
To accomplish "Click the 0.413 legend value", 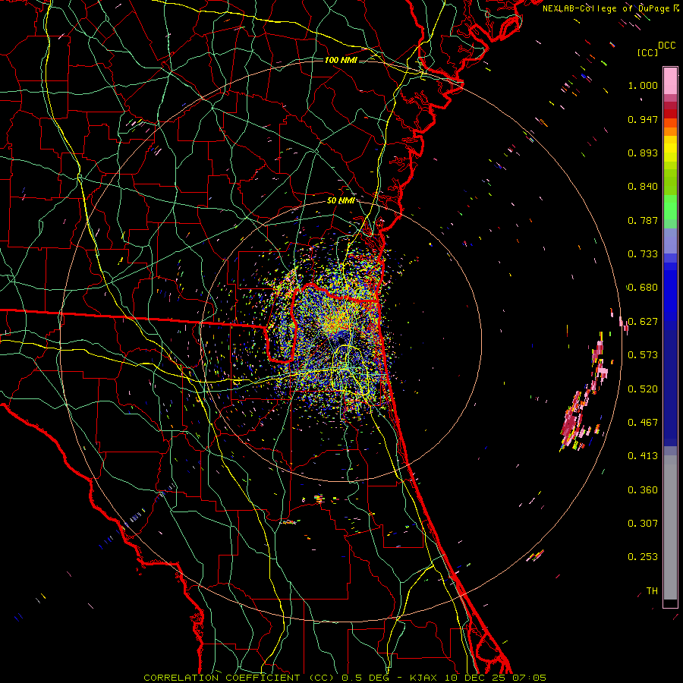I will [x=643, y=456].
